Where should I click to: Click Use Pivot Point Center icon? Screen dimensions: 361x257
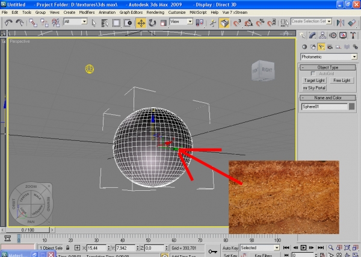(x=199, y=23)
